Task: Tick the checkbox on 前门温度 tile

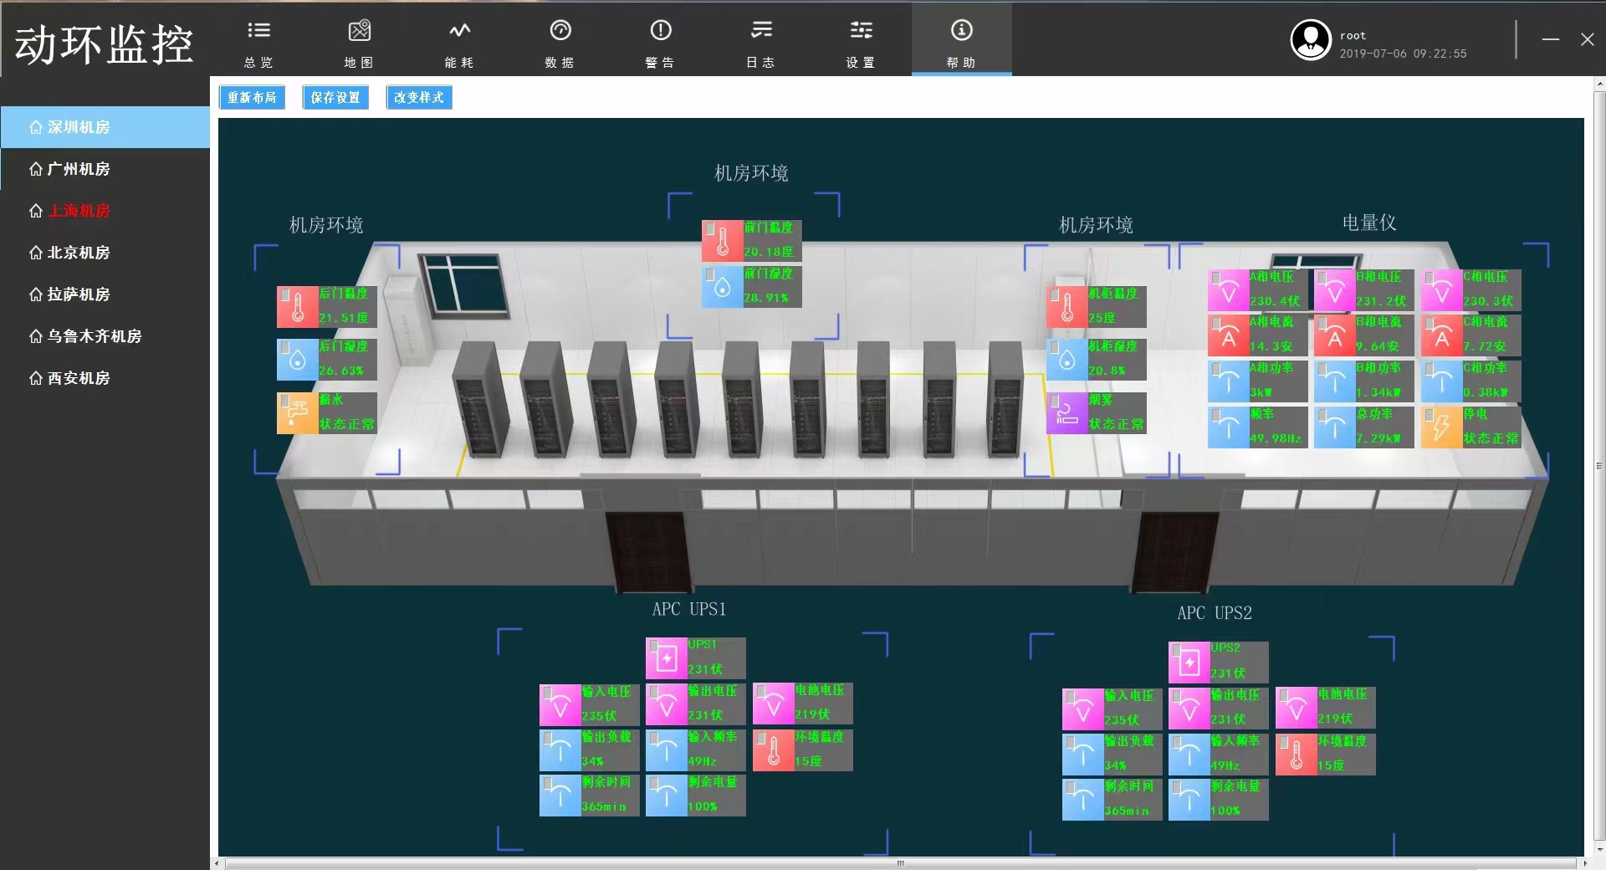Action: 710,228
